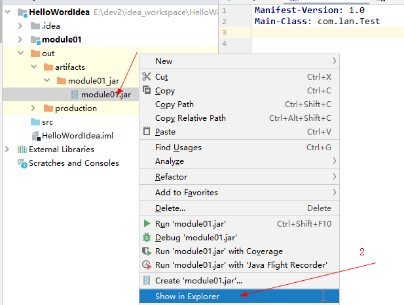Expand the module01 module node
This screenshot has height=305, width=404.
(20, 39)
